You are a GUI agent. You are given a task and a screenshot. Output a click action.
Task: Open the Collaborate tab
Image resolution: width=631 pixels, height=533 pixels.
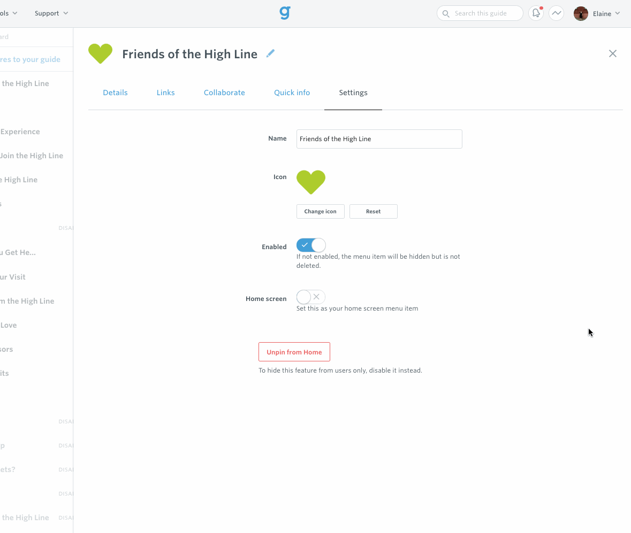[224, 92]
